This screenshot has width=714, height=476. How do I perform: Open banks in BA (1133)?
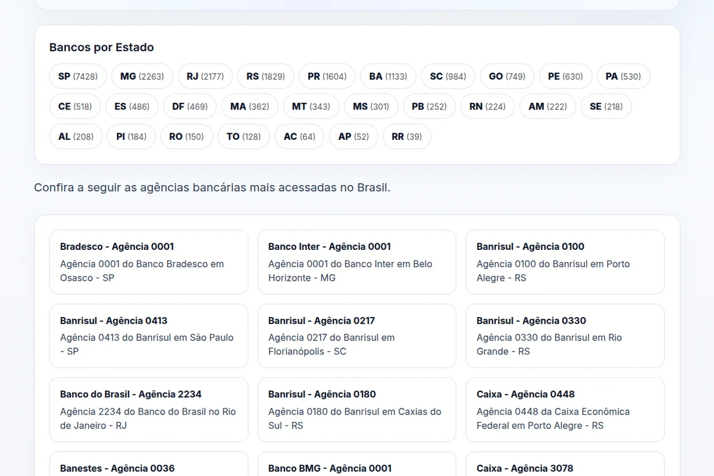coord(388,76)
